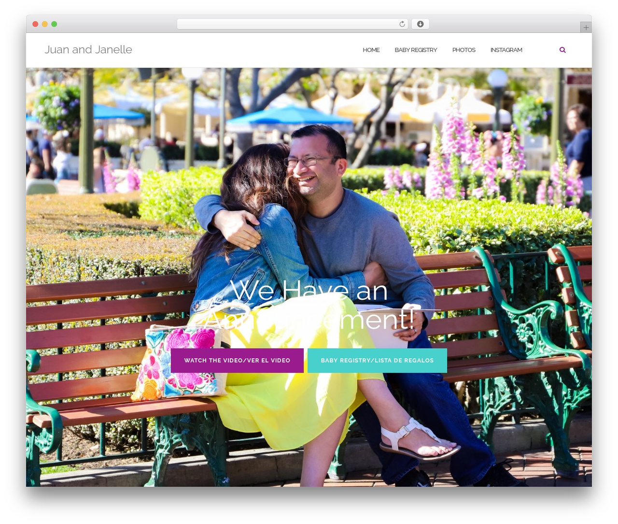Open the Baby Registry menu item
618x524 pixels.
pyautogui.click(x=416, y=50)
